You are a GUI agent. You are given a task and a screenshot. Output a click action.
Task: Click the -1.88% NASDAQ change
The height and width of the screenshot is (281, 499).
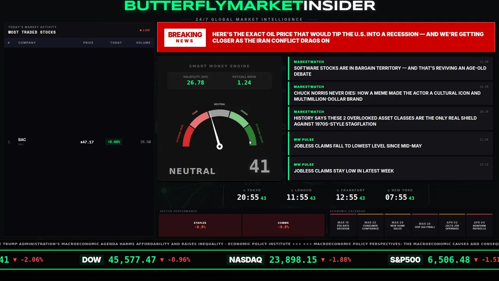click(x=340, y=260)
